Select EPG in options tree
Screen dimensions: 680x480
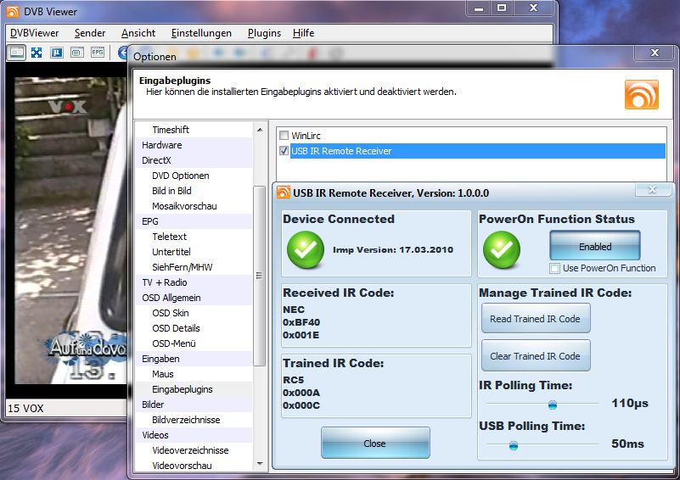pyautogui.click(x=150, y=221)
